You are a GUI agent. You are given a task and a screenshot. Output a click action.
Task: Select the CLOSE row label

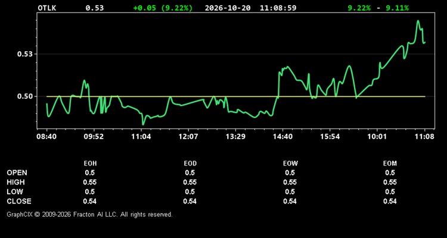click(19, 201)
